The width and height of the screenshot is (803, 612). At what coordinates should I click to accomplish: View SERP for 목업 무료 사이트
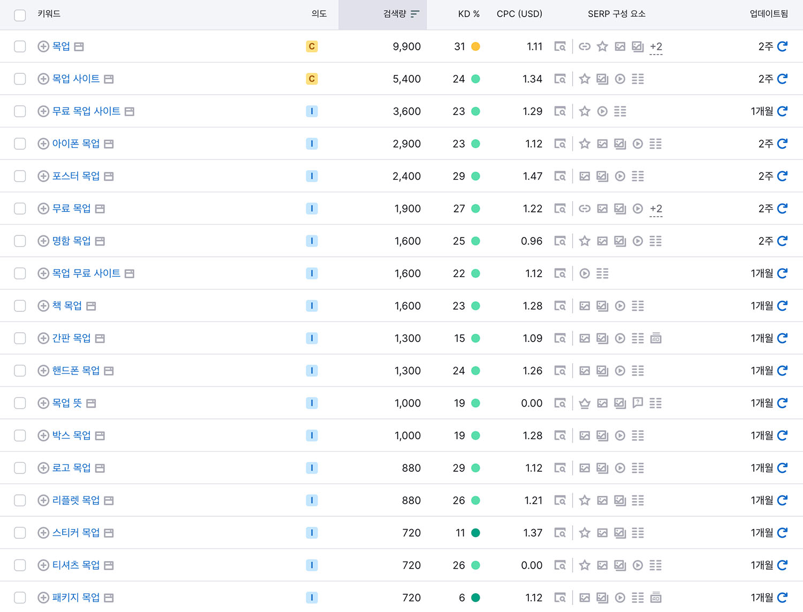tap(560, 273)
